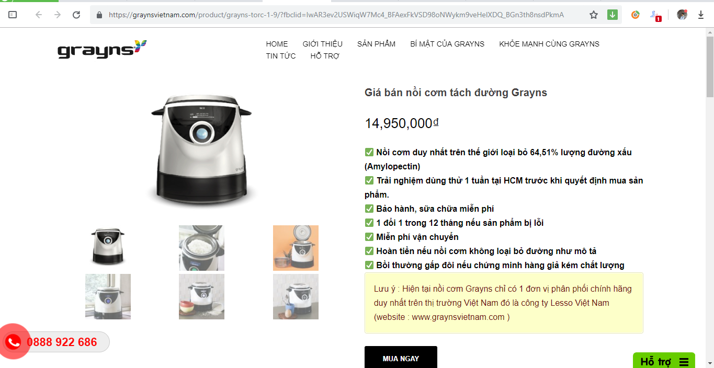Call hotline 0888 922 686
The image size is (714, 368).
click(62, 342)
